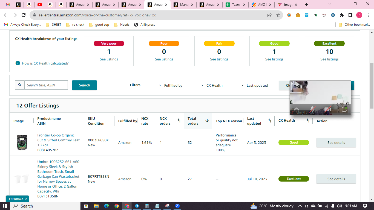The width and height of the screenshot is (374, 210).
Task: Click the browser address bar URL
Action: [97, 15]
